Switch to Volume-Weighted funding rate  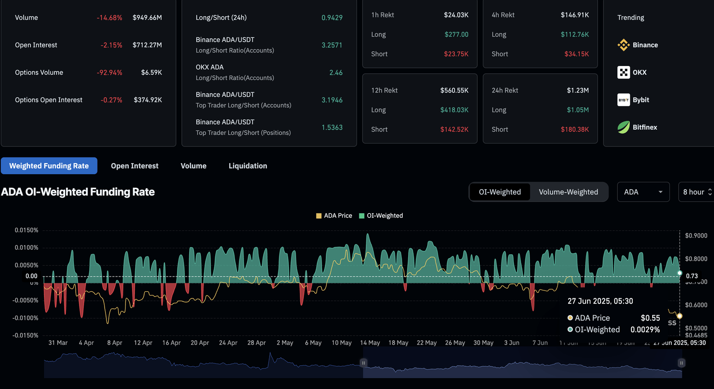[x=568, y=192]
